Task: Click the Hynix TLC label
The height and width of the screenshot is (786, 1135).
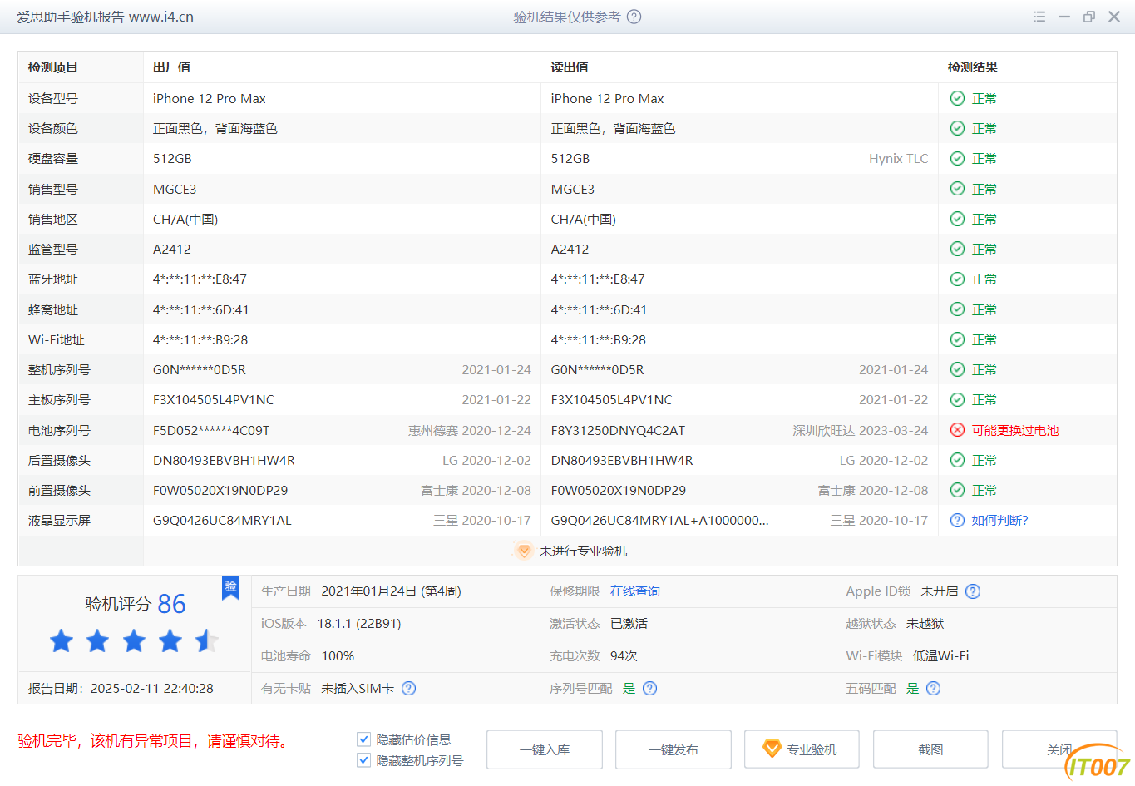Action: [898, 158]
